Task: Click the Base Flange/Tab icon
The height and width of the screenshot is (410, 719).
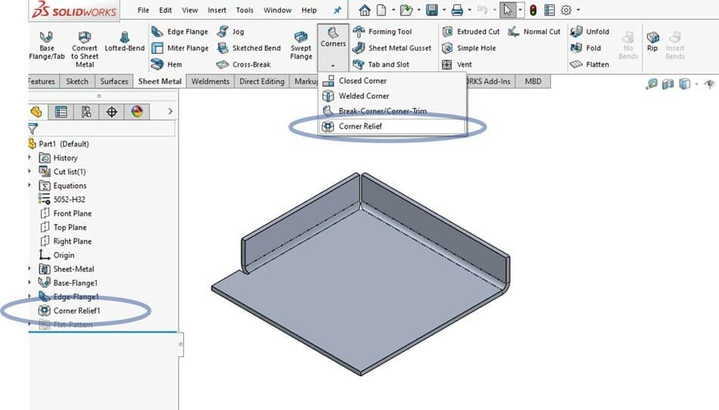Action: click(46, 37)
